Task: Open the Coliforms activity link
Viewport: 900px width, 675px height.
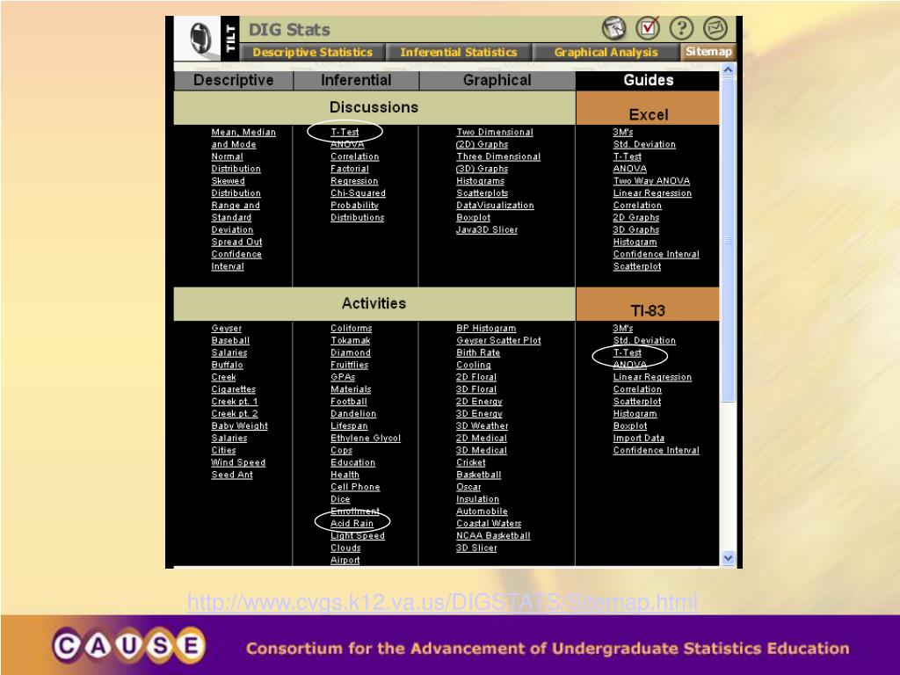Action: [x=352, y=329]
